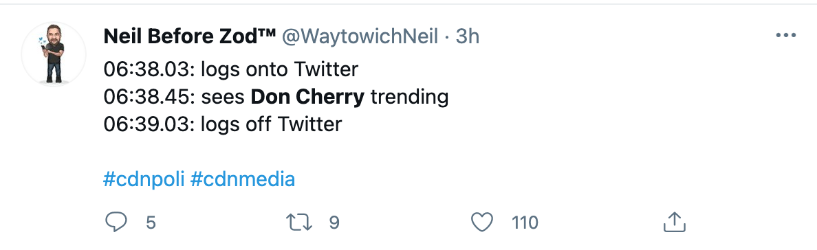Click the word 'trending' in the tweet
The image size is (817, 250).
pos(410,98)
